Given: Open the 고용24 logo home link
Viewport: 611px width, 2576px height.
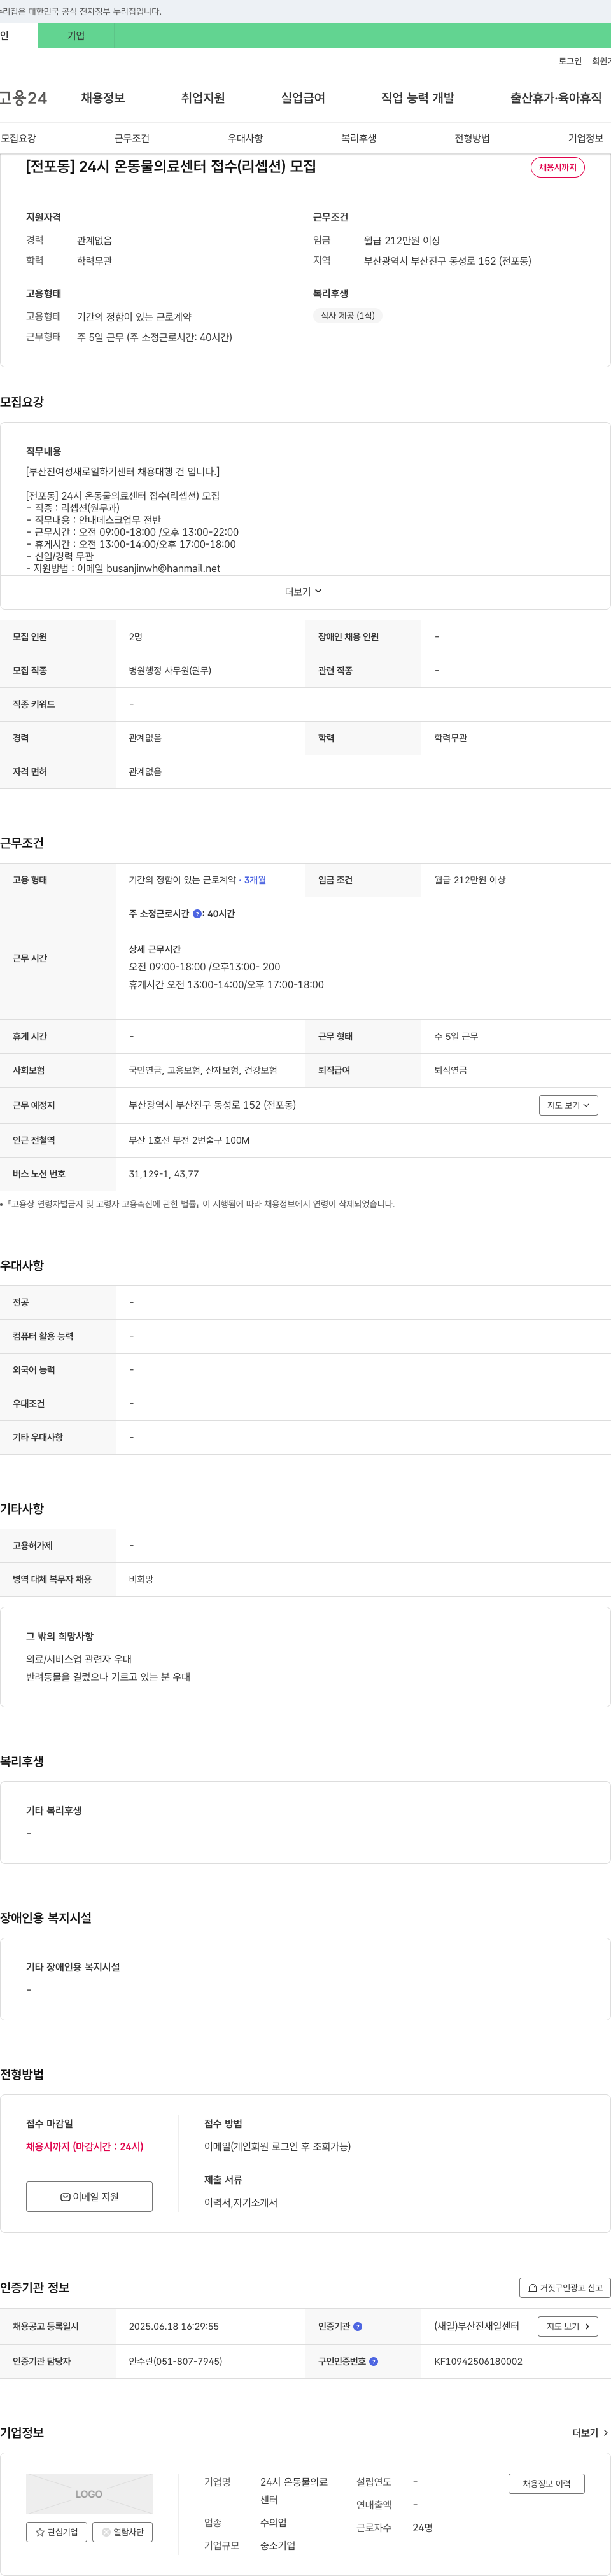Looking at the screenshot, I should coord(23,97).
